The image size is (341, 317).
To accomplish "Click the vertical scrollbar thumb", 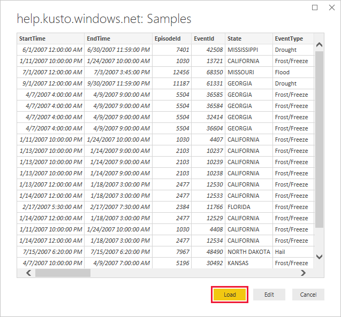I will click(319, 139).
